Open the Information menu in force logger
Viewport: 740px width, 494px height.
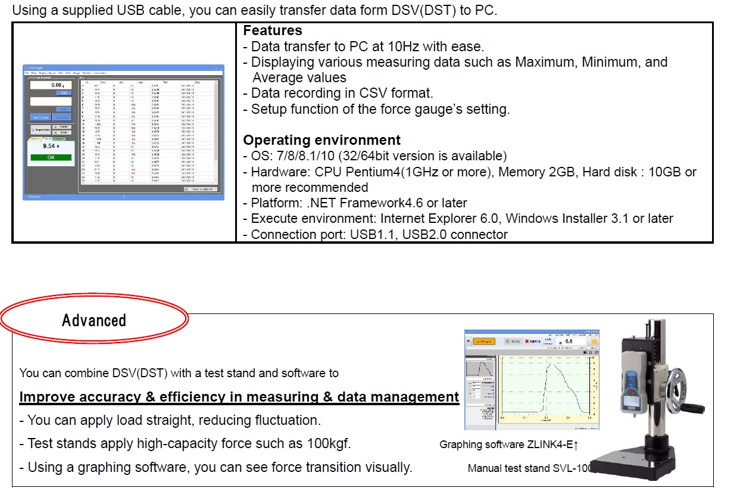click(x=100, y=73)
